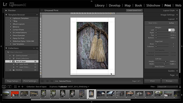This screenshot has width=183, height=103.
Task: Expand Lightroom Templates folder
Action: click(11, 18)
